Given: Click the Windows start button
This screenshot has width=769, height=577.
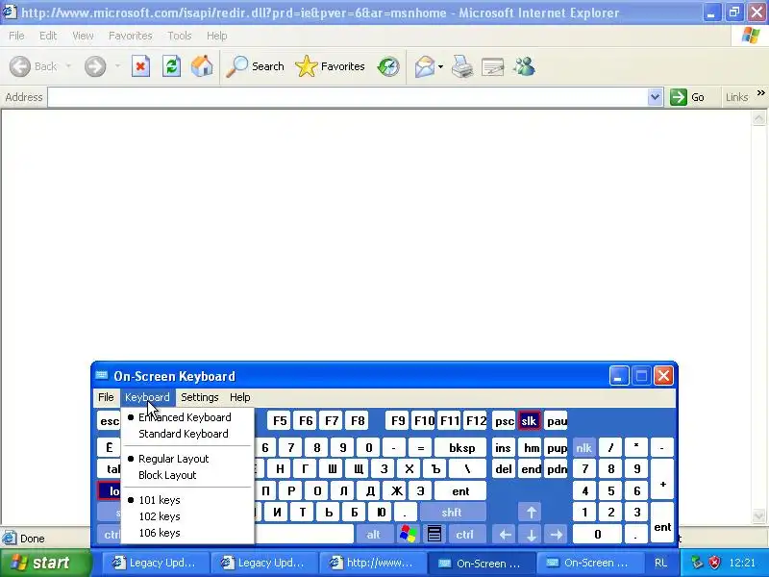Looking at the screenshot, I should click(46, 563).
